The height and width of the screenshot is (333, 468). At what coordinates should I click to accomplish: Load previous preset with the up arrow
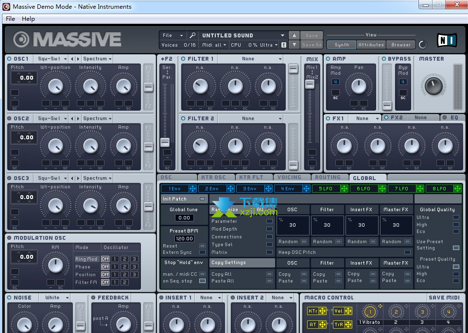(x=294, y=35)
